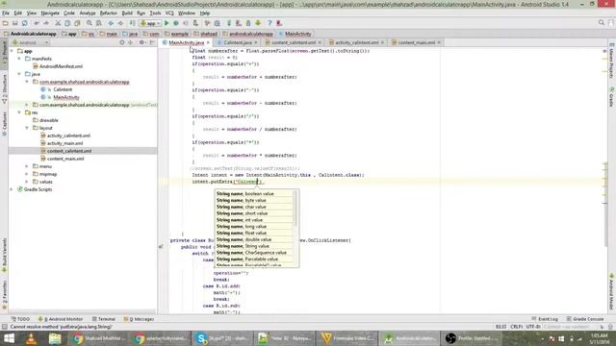
Task: Click the search everywhere magnifier
Action: (601, 23)
